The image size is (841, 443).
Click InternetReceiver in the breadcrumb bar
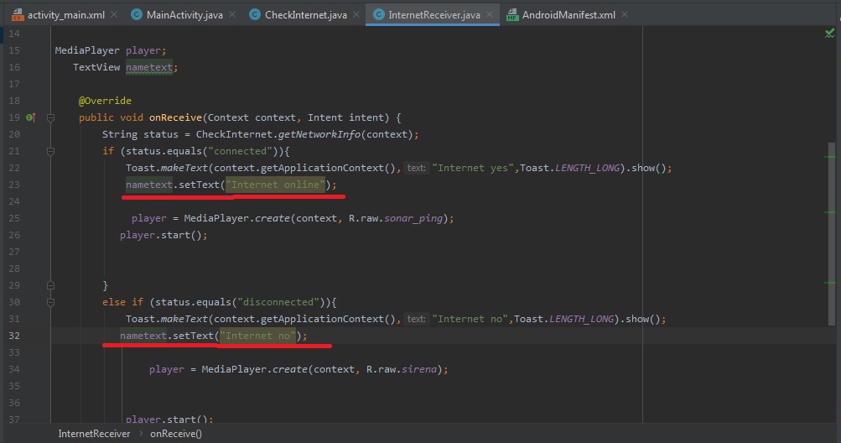(x=94, y=434)
